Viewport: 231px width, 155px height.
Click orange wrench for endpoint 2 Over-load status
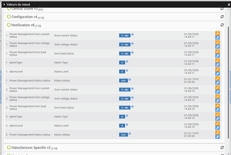pos(218,106)
